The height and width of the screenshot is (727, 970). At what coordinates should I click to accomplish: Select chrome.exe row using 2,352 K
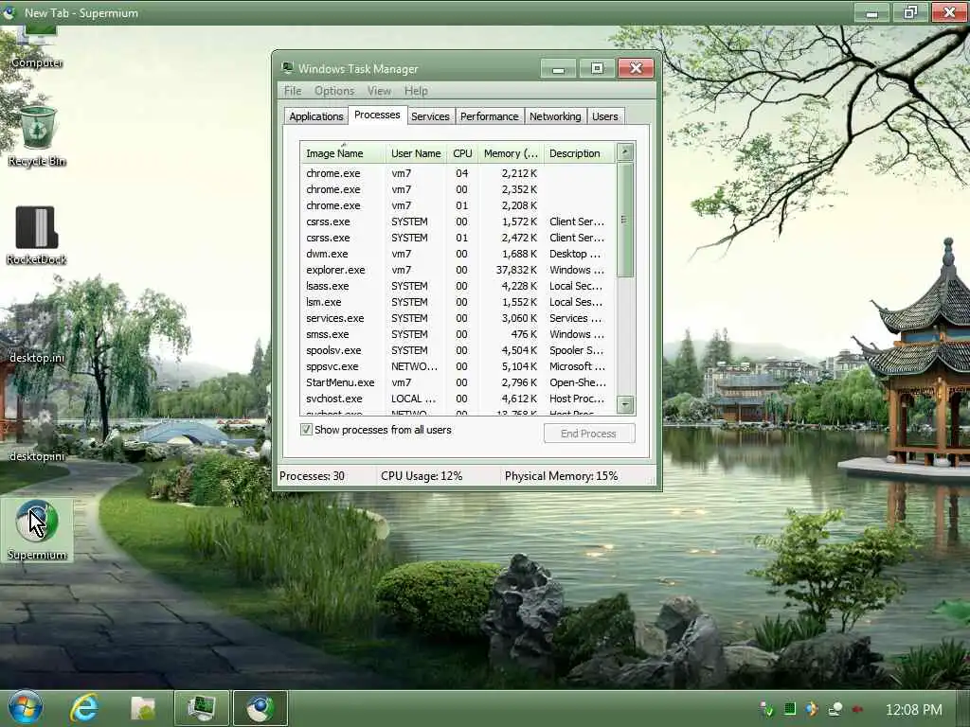tap(458, 189)
